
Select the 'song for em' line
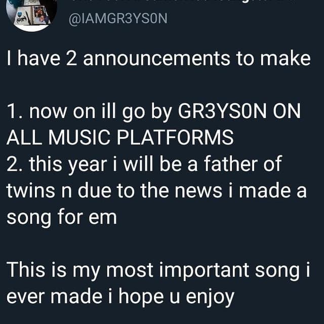coord(62,218)
